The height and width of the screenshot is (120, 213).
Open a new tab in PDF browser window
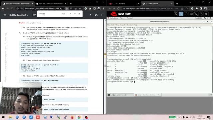click(71, 4)
